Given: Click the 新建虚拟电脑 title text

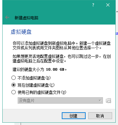Looking at the screenshot, I should (26, 18).
